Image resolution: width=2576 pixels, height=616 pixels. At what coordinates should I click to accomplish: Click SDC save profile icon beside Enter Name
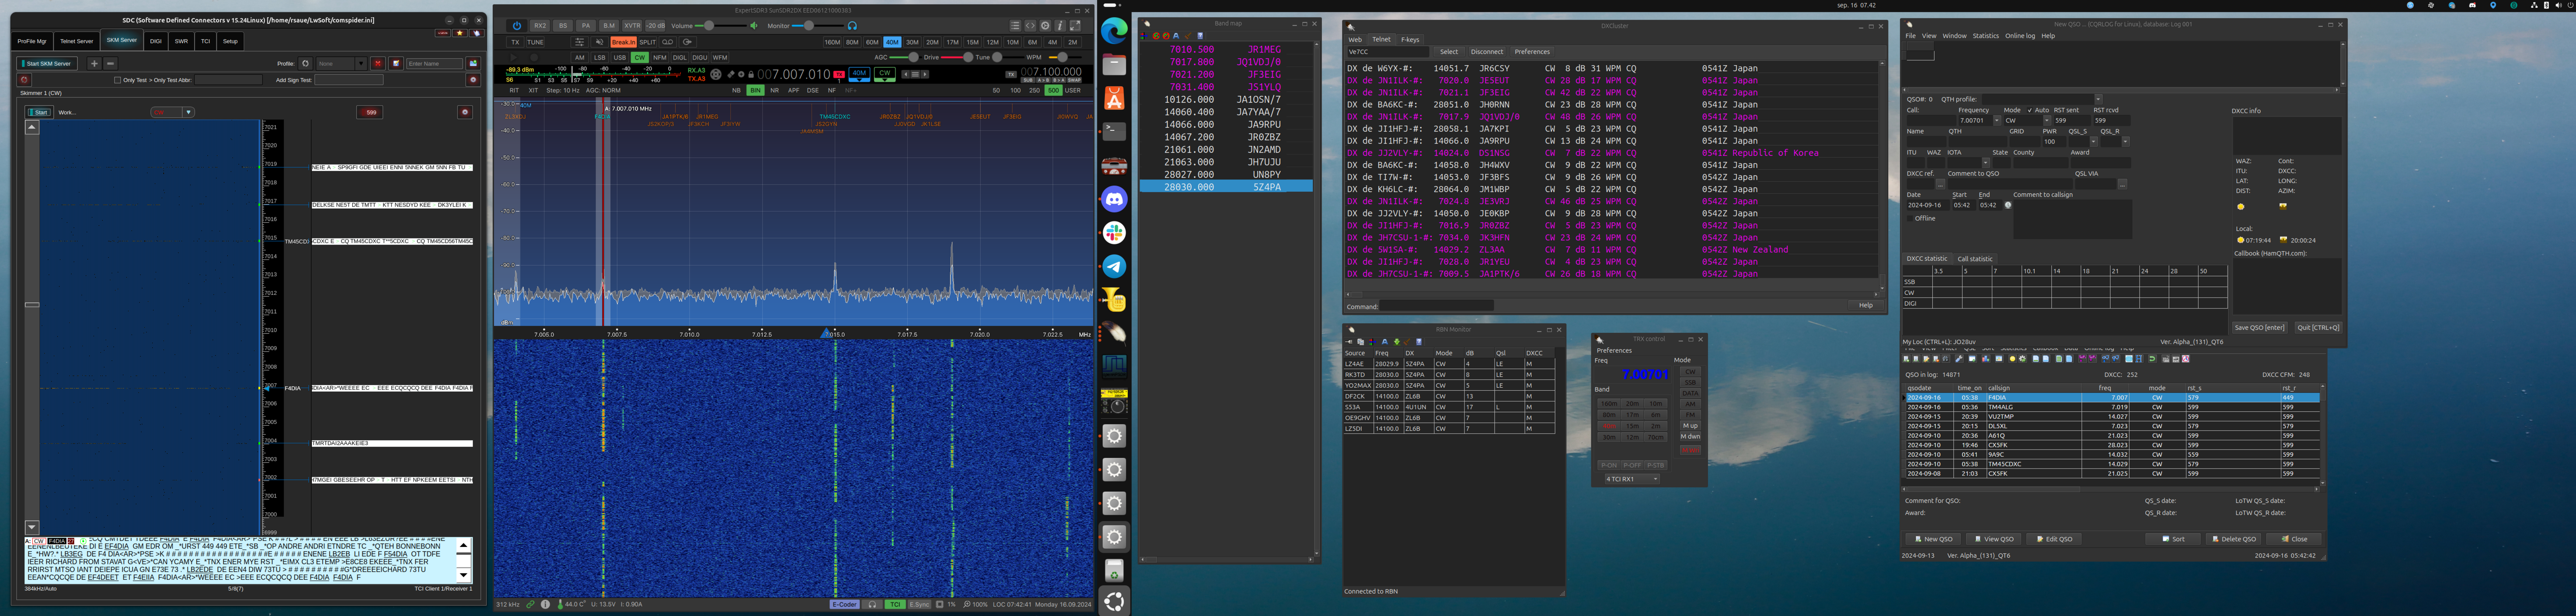(x=473, y=63)
